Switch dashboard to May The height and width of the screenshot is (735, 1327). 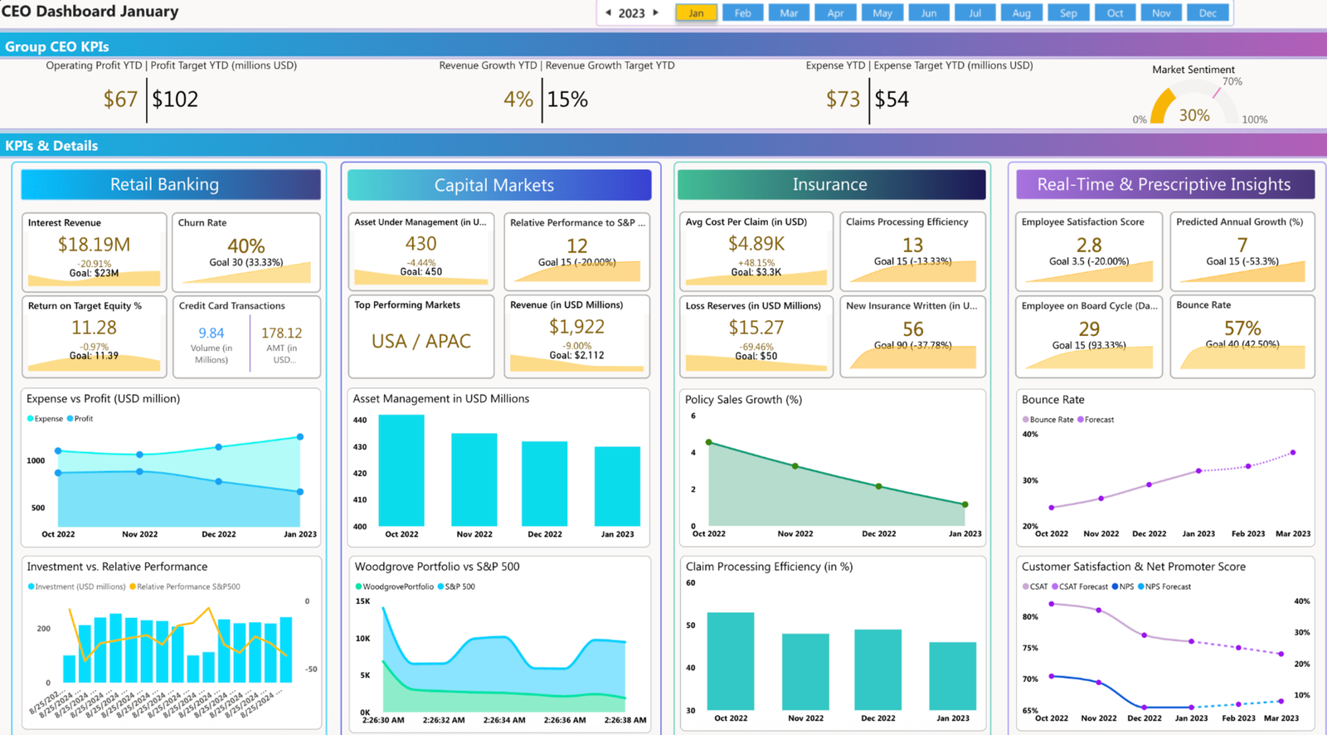pos(882,12)
